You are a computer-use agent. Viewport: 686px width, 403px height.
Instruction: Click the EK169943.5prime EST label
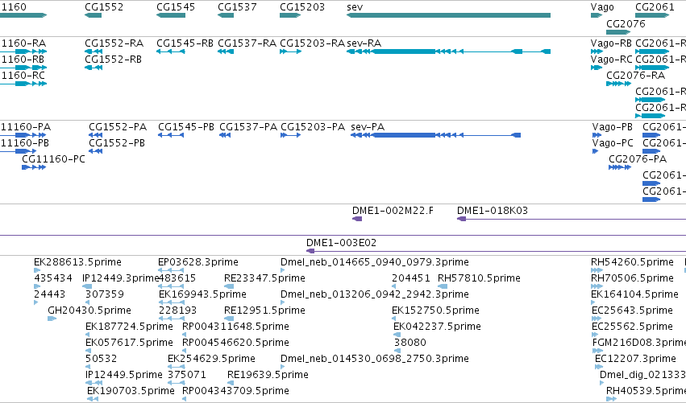coord(202,294)
